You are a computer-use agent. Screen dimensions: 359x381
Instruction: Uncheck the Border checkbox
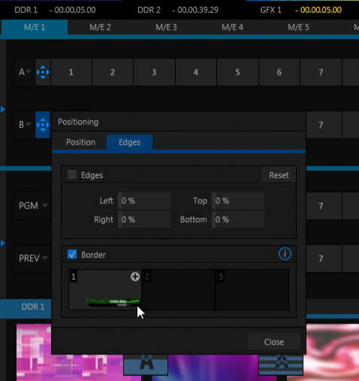coord(72,254)
